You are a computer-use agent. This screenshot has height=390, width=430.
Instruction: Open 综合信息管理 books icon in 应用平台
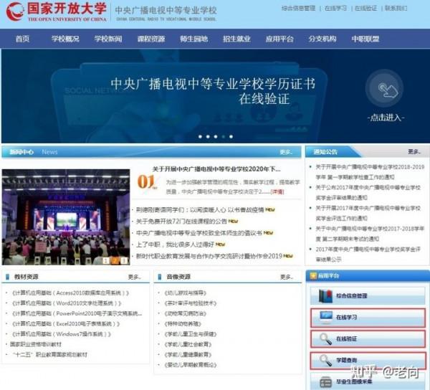click(325, 295)
